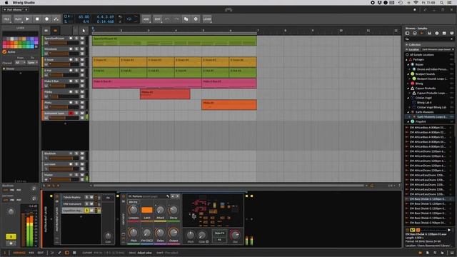Collapse the Beatport Sounds tree node

point(408,74)
